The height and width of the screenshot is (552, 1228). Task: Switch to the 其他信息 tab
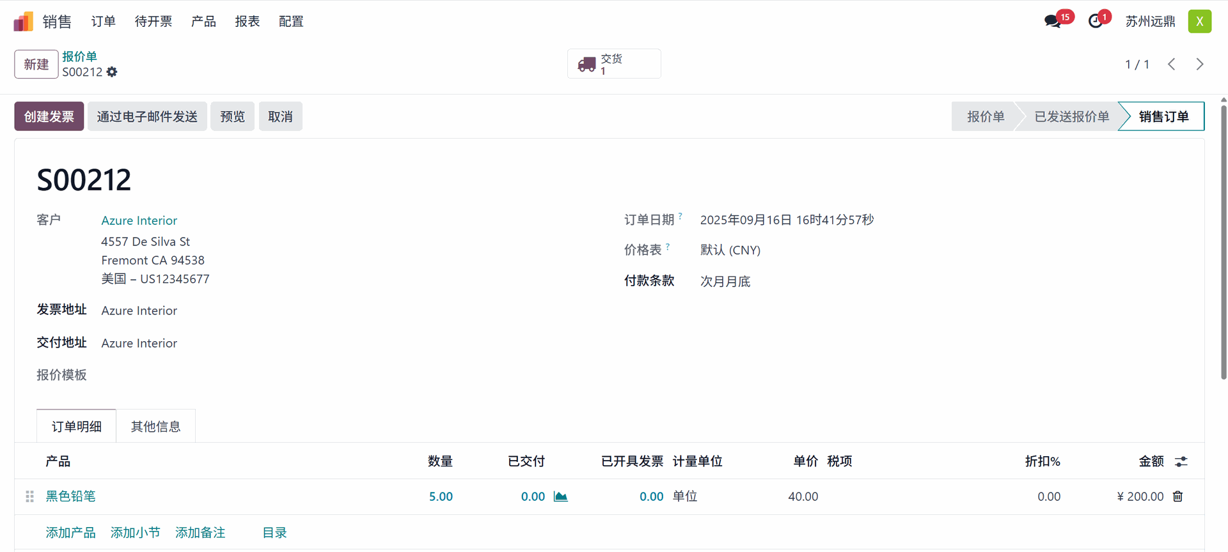click(x=155, y=426)
